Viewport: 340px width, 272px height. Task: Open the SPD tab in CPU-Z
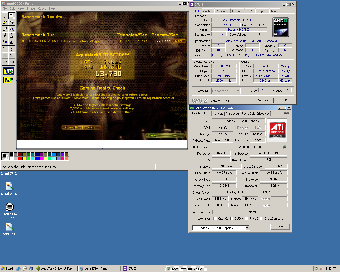[249, 11]
